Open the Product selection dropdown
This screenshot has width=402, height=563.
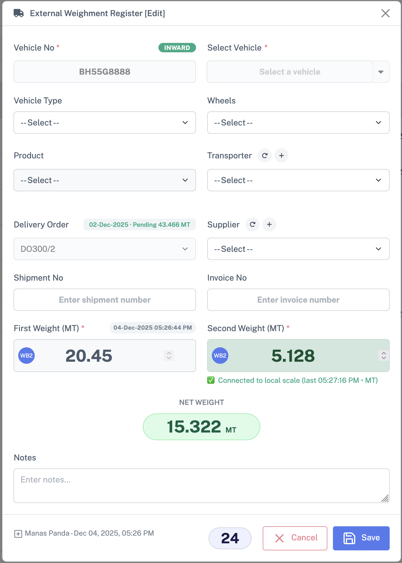tap(105, 180)
